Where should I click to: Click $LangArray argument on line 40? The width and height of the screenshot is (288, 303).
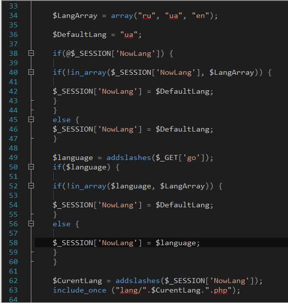(232, 73)
